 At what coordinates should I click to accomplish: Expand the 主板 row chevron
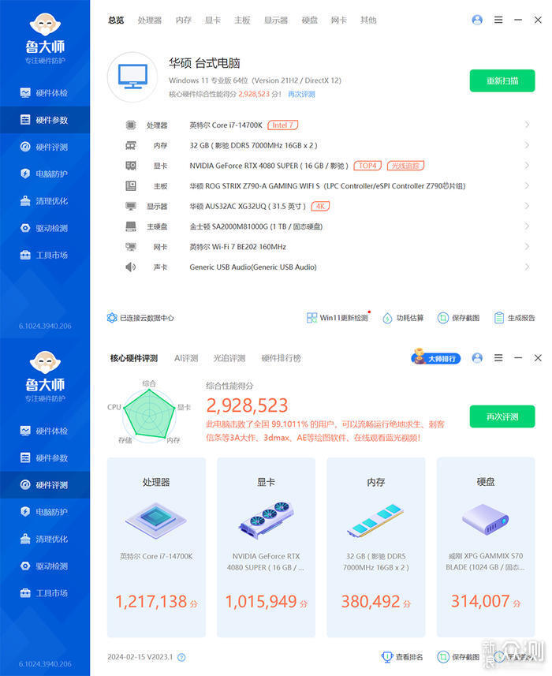tap(527, 185)
